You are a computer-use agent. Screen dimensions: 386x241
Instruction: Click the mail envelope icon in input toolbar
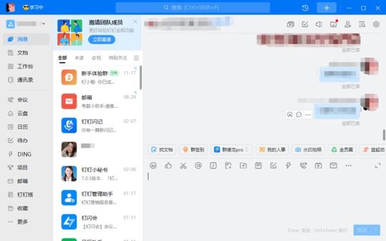[333, 166]
